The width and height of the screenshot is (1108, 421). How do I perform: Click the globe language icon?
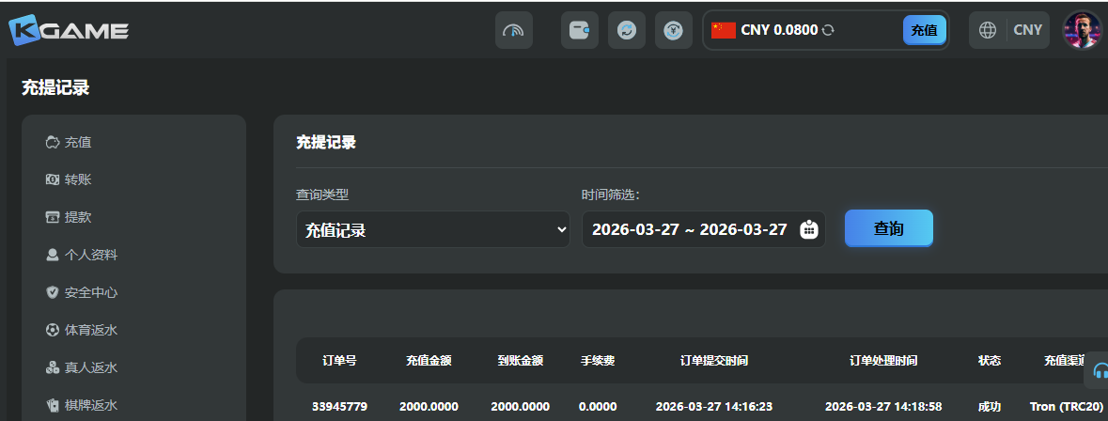(988, 30)
